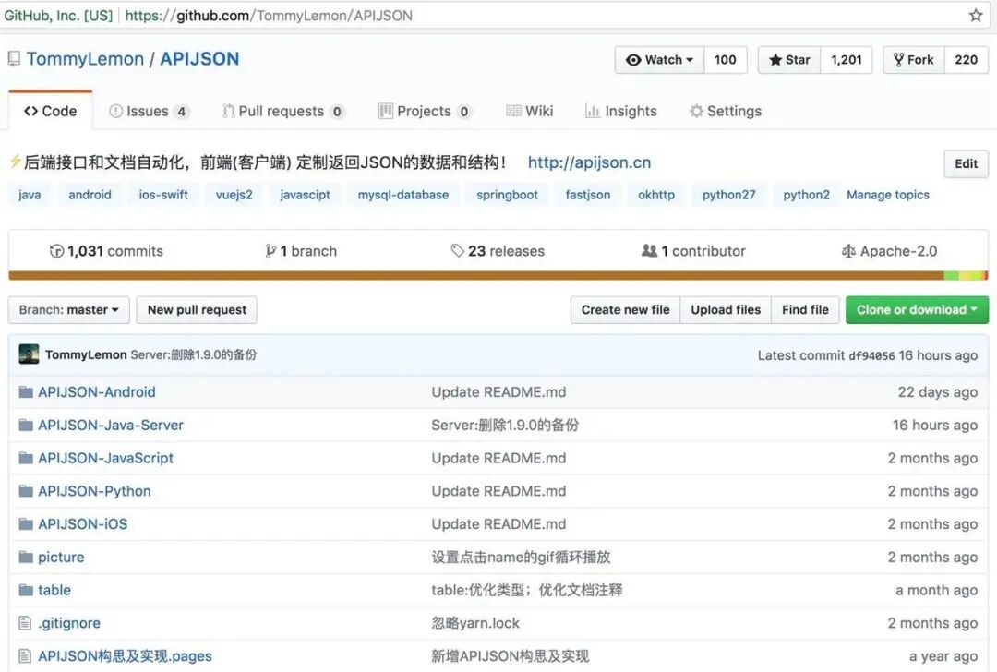Open the http://apijson.cn link
The image size is (997, 672).
click(588, 162)
